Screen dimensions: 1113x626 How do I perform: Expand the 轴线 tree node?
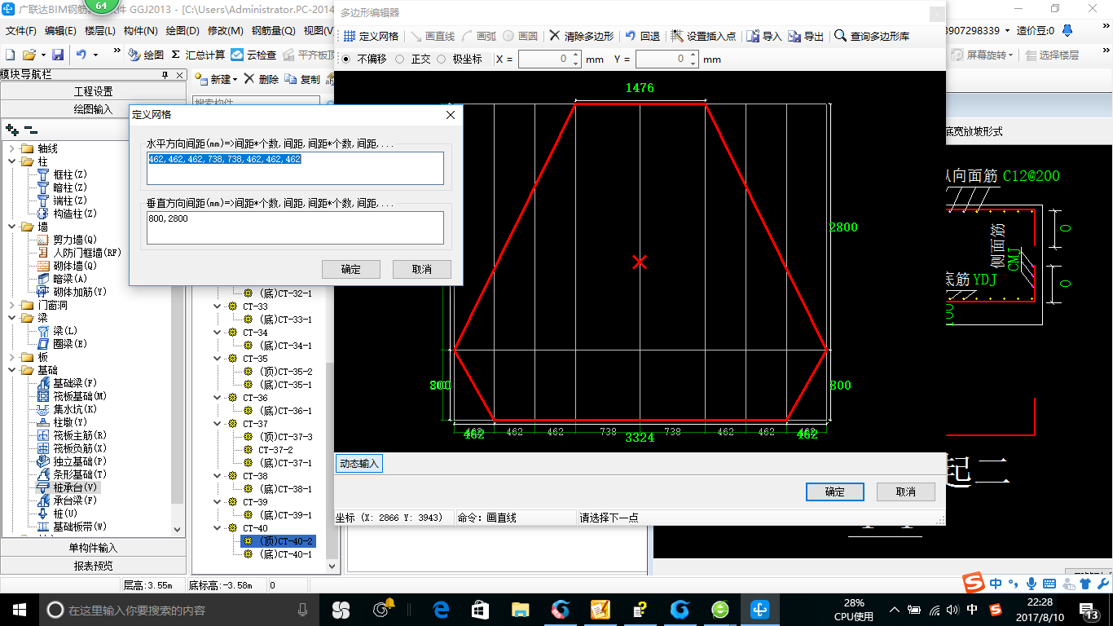(12, 148)
